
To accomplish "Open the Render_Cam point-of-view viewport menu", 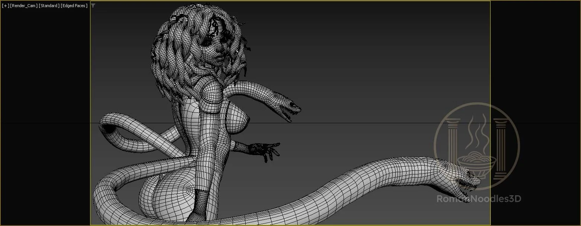I will tap(24, 6).
